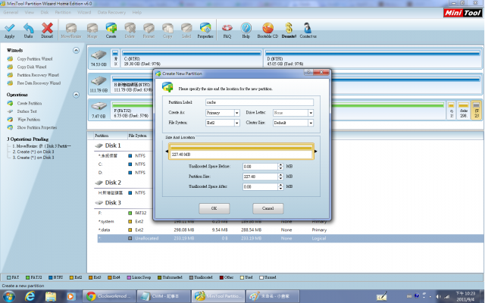Open Free Data Recovery Wizard link

click(39, 83)
